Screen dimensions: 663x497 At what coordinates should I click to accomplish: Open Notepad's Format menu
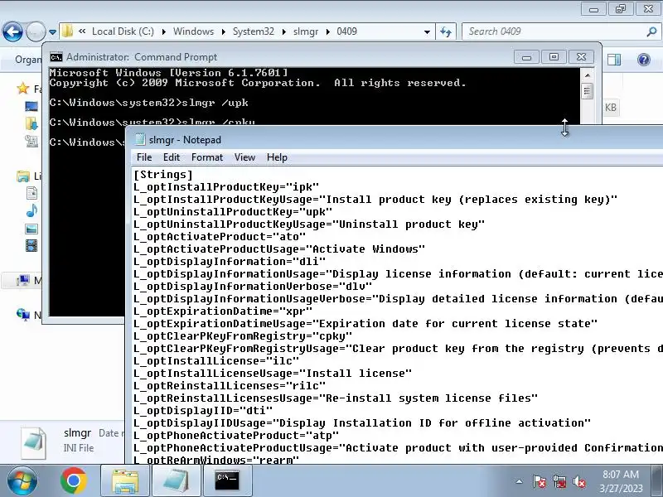coord(206,157)
